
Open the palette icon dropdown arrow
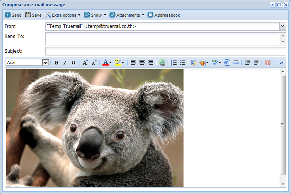[x=208, y=63]
